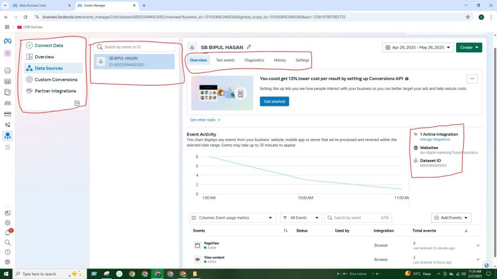
Task: Expand the PageView event row chevron
Action: tap(478, 245)
